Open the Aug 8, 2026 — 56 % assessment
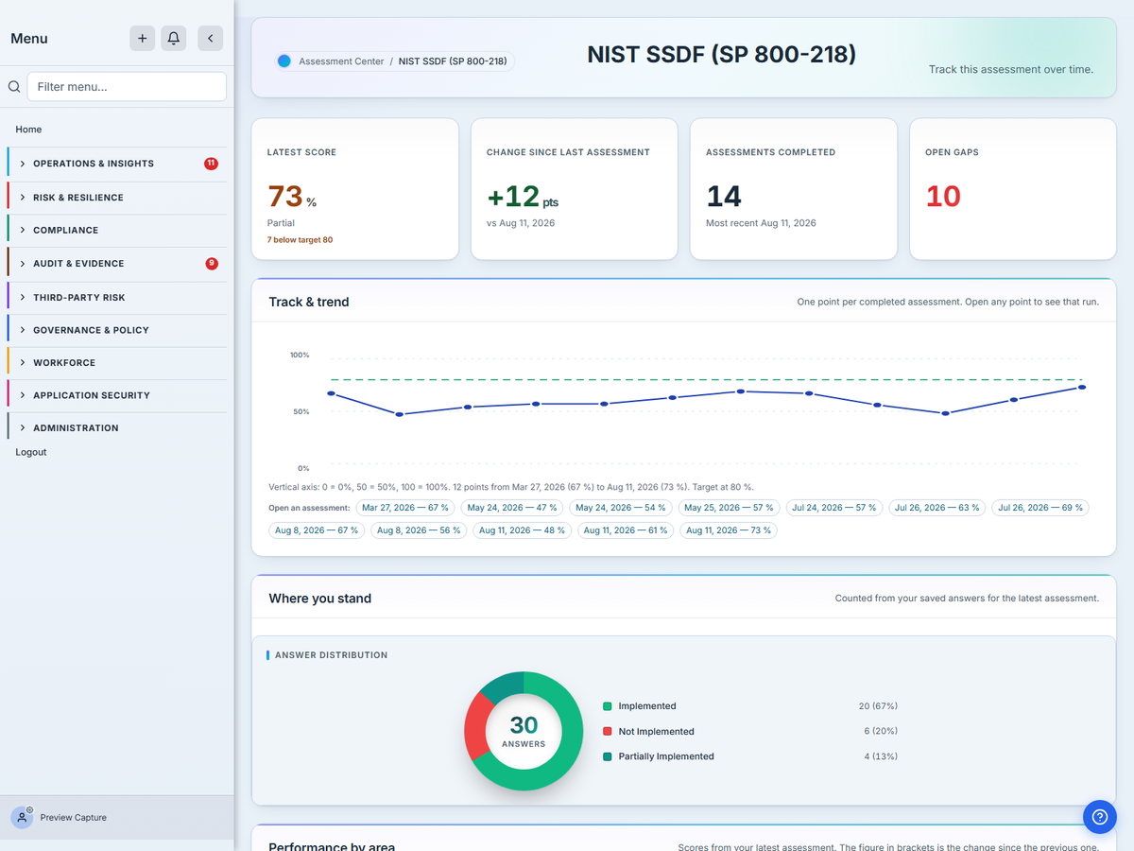Viewport: 1134px width, 851px height. tap(419, 530)
